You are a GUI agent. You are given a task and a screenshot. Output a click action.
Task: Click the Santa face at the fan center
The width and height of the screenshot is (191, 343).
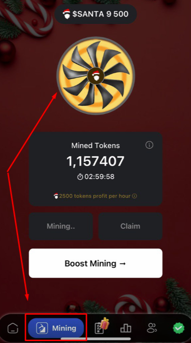coord(95,76)
